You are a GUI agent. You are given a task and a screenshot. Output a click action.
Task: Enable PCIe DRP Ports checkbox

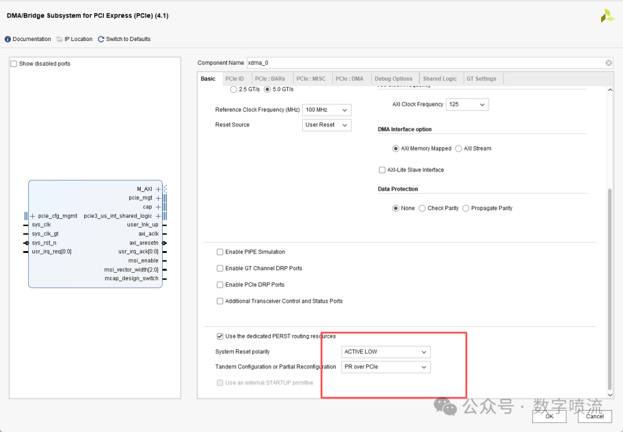click(x=220, y=284)
